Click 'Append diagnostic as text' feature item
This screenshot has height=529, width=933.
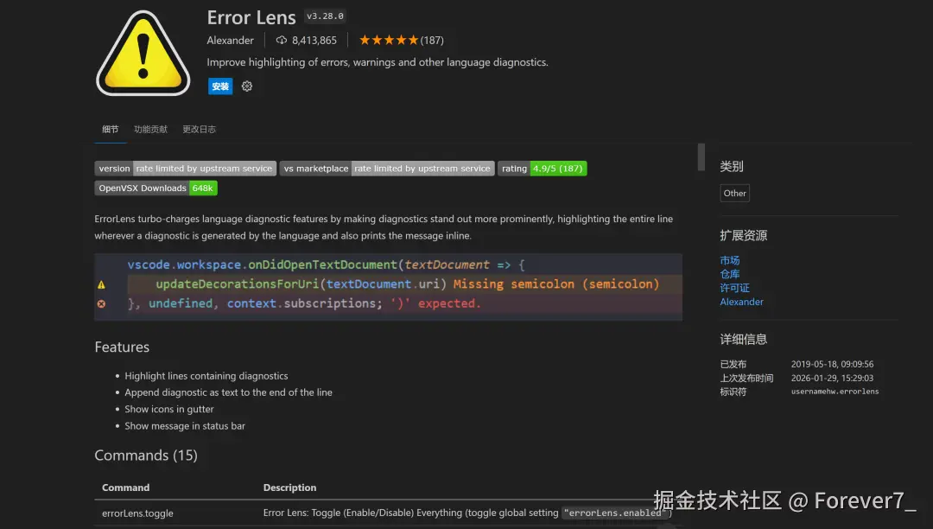pos(228,392)
